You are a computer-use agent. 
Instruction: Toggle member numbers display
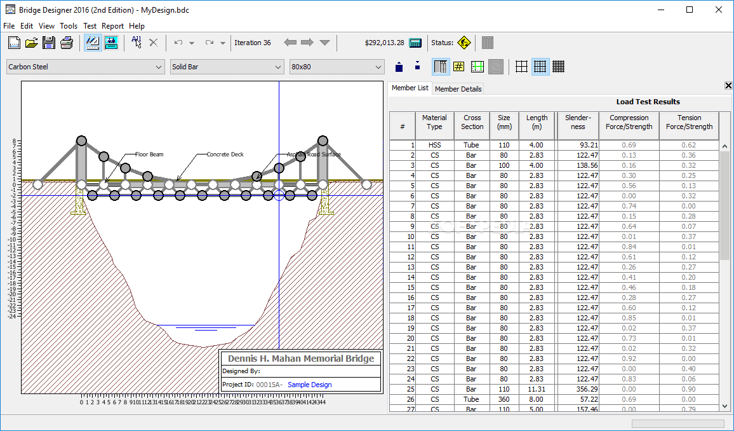458,67
